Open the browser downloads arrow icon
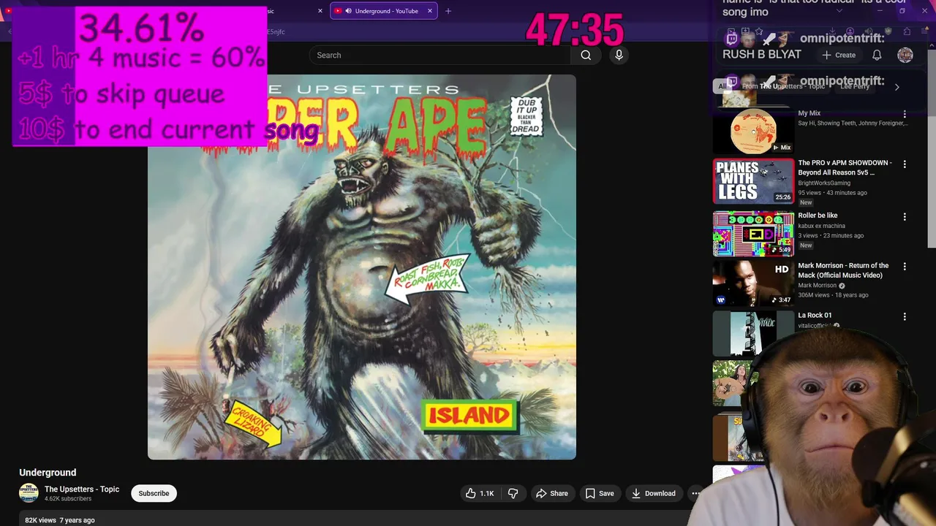Screen dimensions: 936x526 click(x=832, y=31)
